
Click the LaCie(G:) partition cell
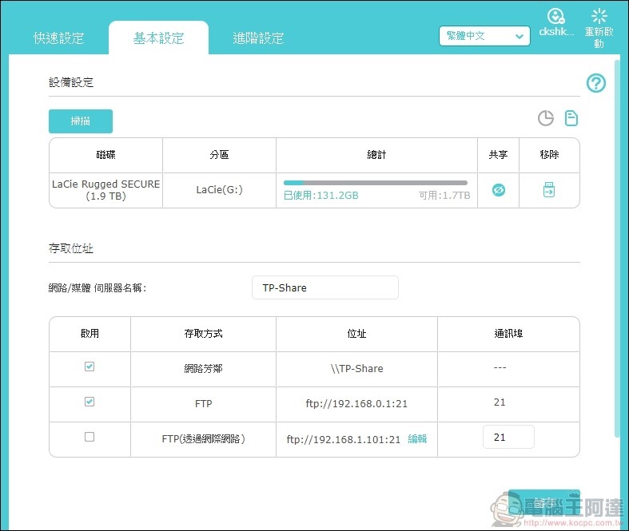pyautogui.click(x=220, y=190)
